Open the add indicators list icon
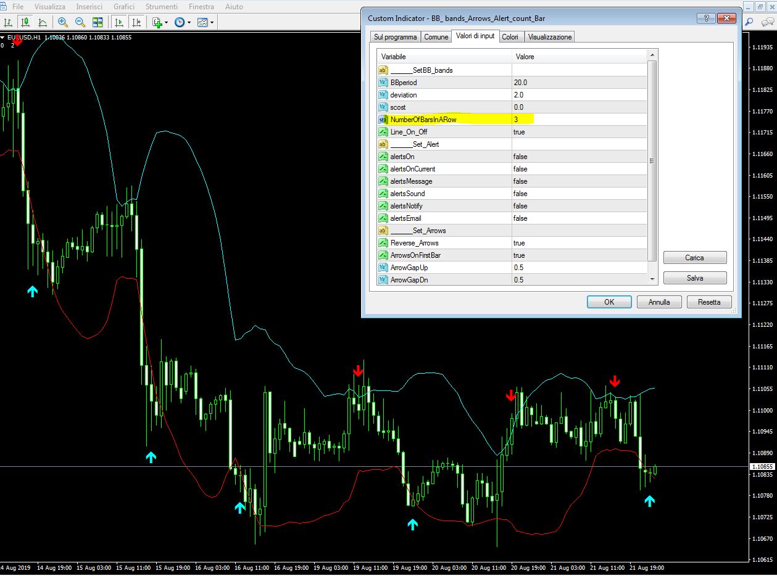 coord(157,22)
